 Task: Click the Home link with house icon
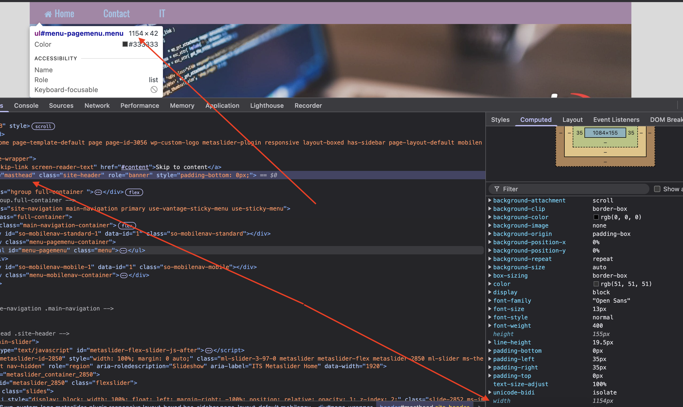click(59, 14)
